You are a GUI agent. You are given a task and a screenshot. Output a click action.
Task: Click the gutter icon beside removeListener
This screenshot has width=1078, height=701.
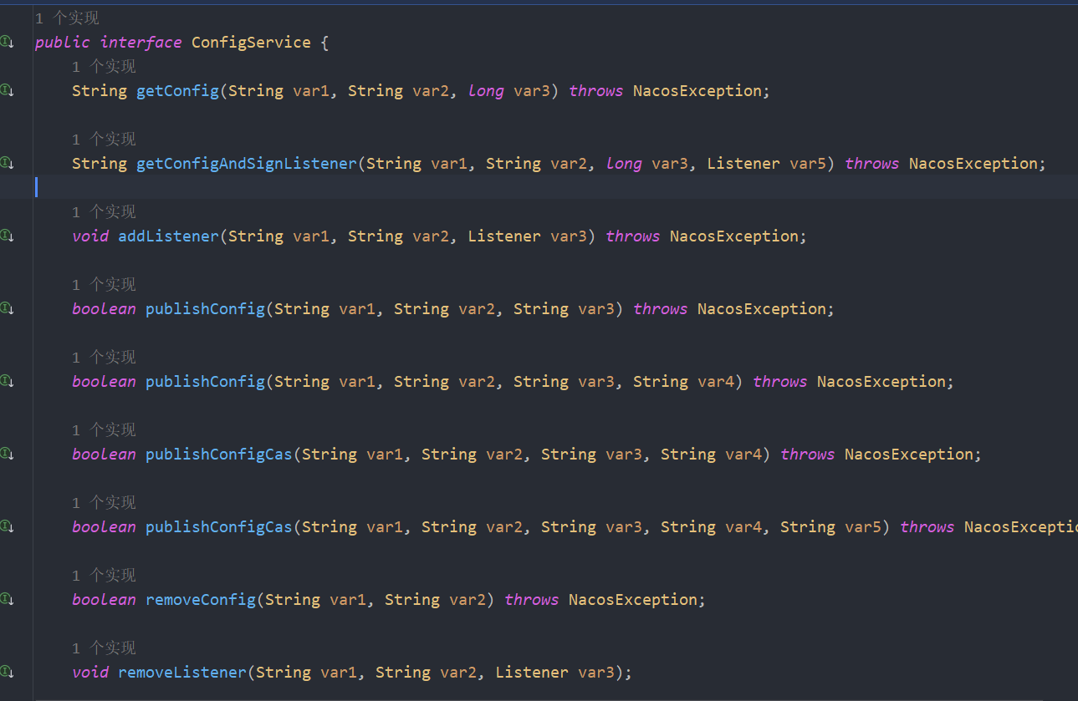[x=7, y=671]
